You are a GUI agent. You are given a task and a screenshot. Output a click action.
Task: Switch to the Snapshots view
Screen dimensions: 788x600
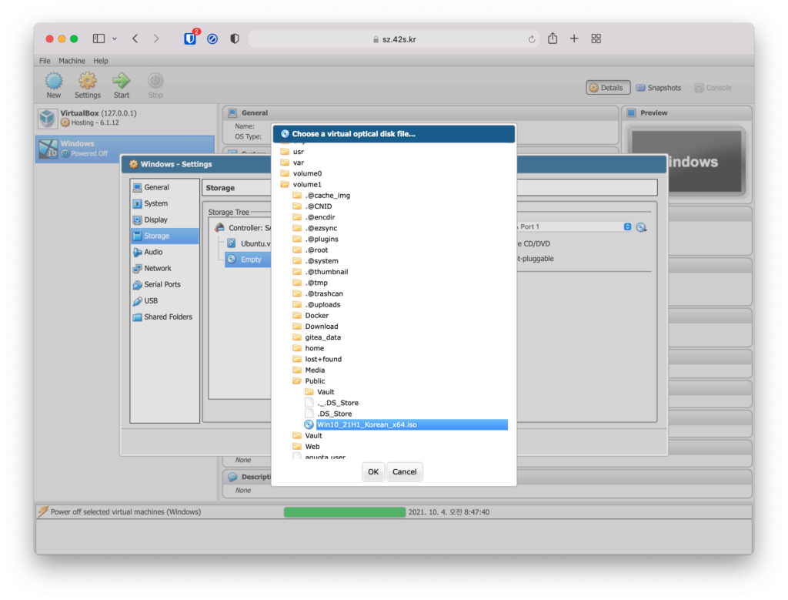659,88
